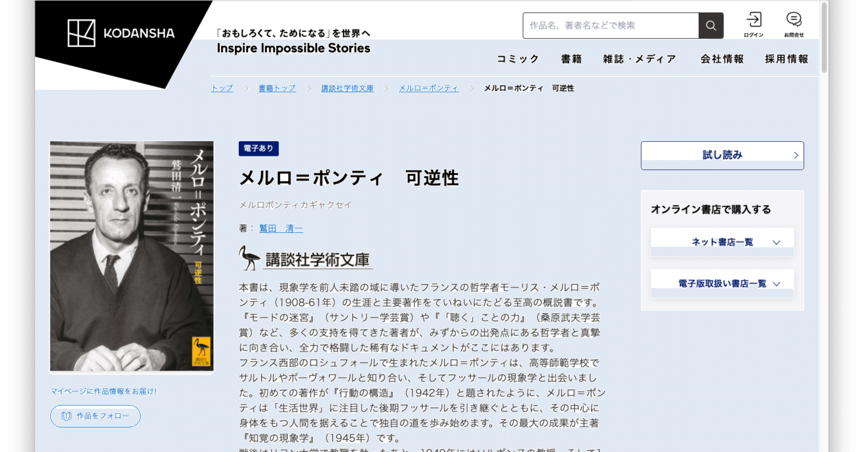This screenshot has width=864, height=452.
Task: Select the KODANSHA logo
Action: [x=121, y=33]
